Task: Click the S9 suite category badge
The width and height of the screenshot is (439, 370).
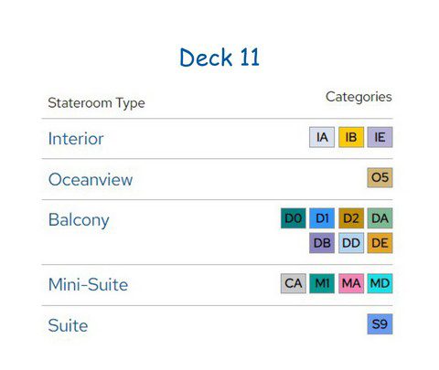Action: [x=380, y=324]
